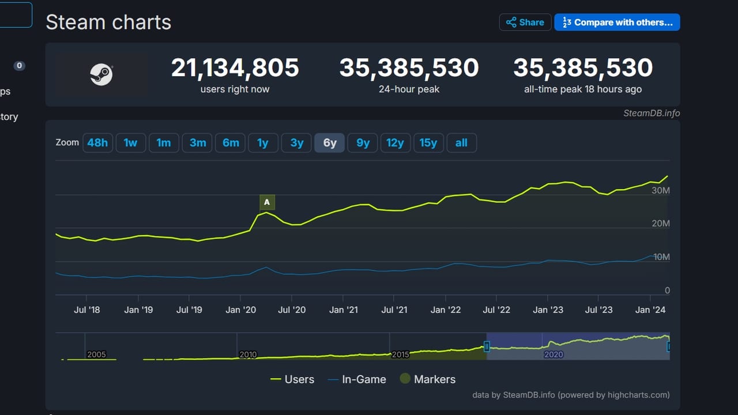Click the 24-hour peak label
Viewport: 738px width, 415px height.
click(409, 89)
